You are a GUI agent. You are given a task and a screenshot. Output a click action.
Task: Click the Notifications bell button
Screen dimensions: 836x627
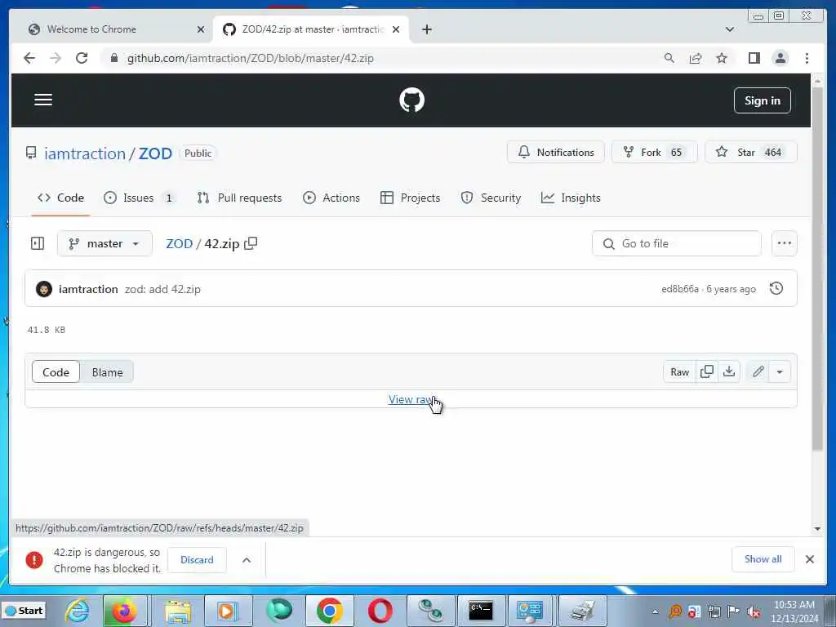[555, 152]
